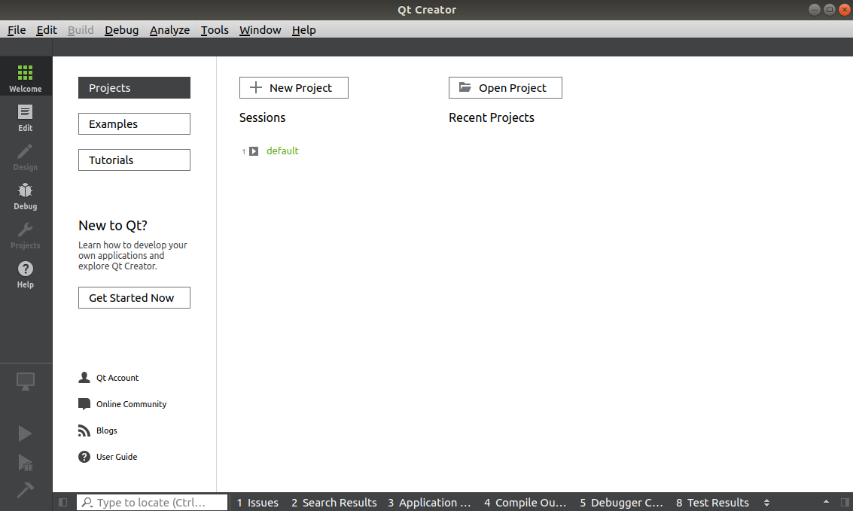Click User Guide question icon
Image resolution: width=853 pixels, height=511 pixels.
84,457
